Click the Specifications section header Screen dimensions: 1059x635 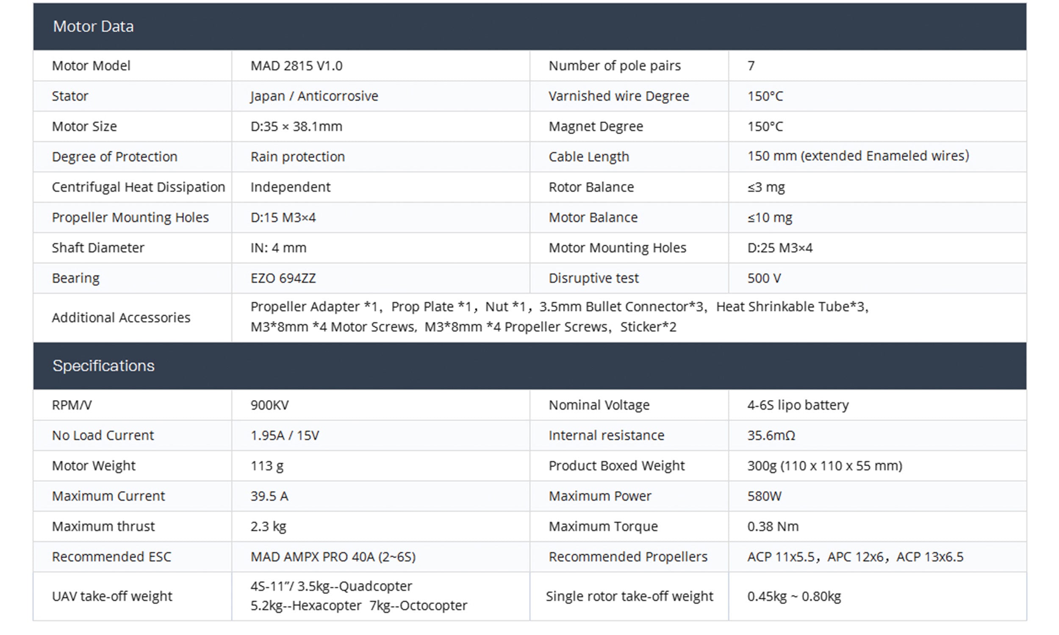[x=103, y=366]
